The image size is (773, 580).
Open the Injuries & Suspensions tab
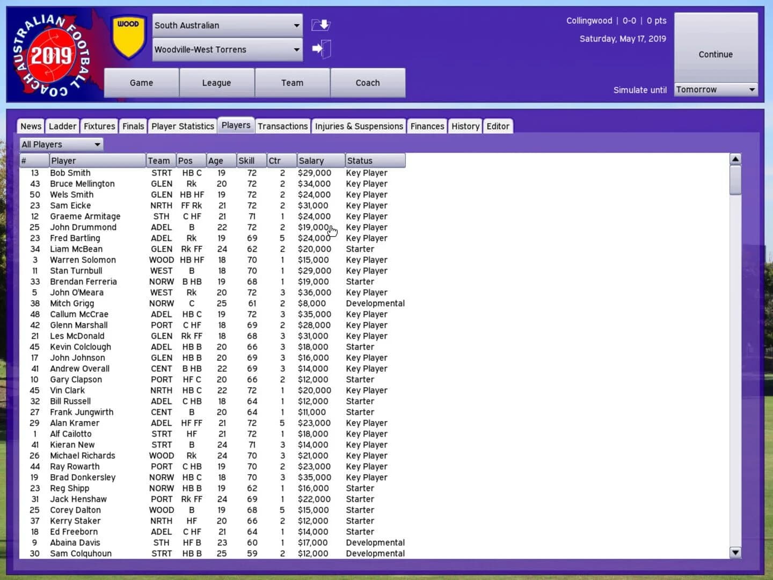359,126
